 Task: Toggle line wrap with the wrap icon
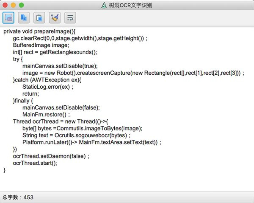tap(70, 18)
